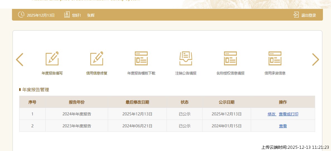The width and height of the screenshot is (331, 151).
Task: Open the 年度报告模板下载 icon
Action: point(141,59)
